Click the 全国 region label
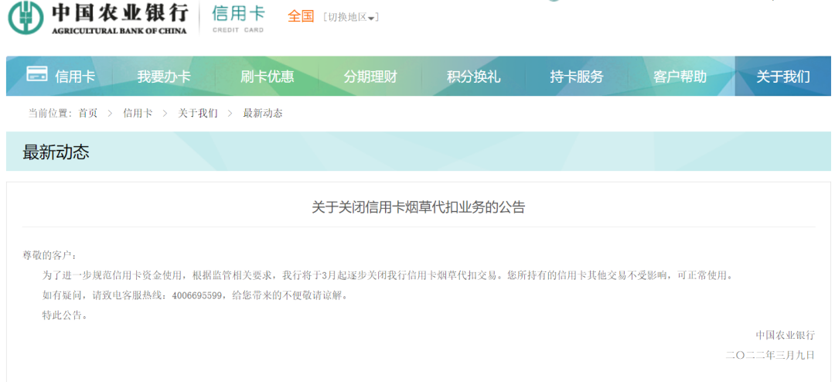The width and height of the screenshot is (835, 382). (x=302, y=16)
